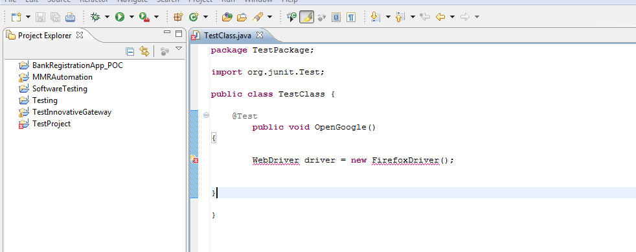Click the underlined WebDriver type
This screenshot has height=252, width=636.
tap(276, 160)
